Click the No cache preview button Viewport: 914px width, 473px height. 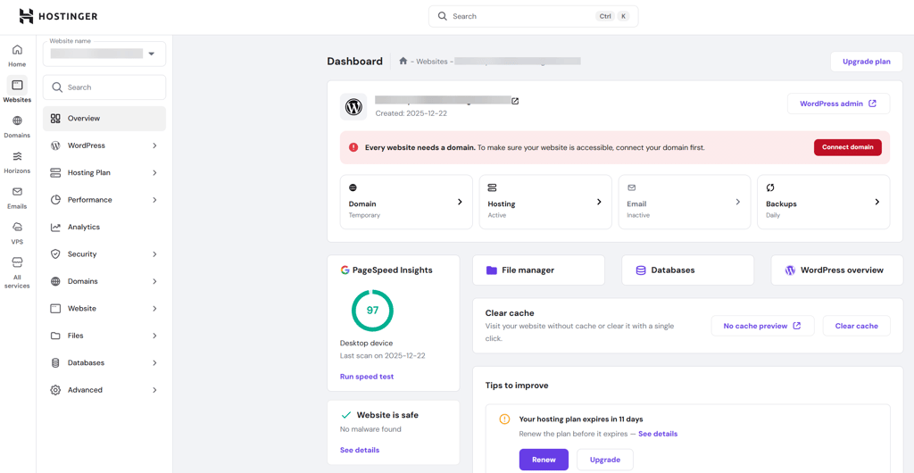tap(762, 327)
